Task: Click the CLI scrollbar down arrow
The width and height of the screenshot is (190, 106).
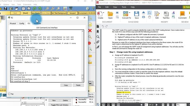Action: click(x=83, y=81)
